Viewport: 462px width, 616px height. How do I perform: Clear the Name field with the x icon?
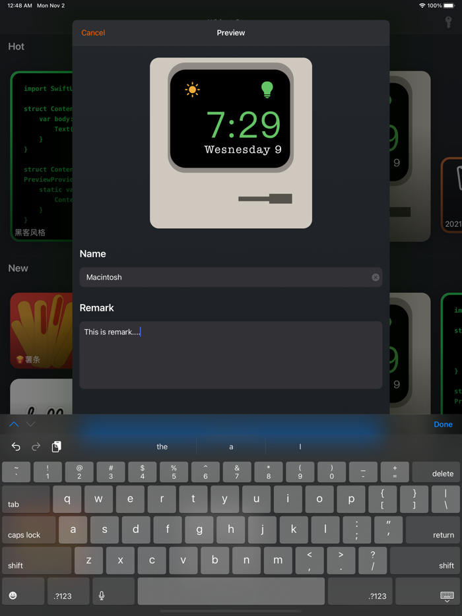coord(376,278)
